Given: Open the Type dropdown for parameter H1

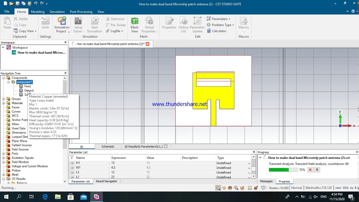Looking at the screenshot, I should click(x=249, y=163).
